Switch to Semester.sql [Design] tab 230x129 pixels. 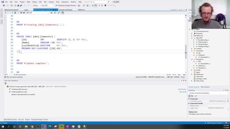[x=65, y=10]
